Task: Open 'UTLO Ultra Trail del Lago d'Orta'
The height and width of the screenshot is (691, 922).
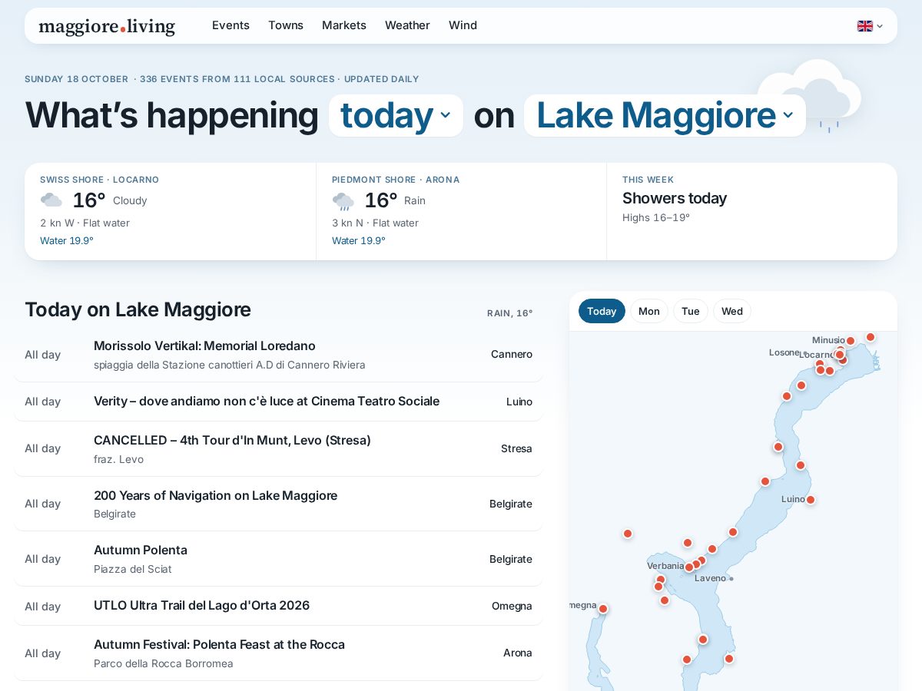Action: click(278, 606)
